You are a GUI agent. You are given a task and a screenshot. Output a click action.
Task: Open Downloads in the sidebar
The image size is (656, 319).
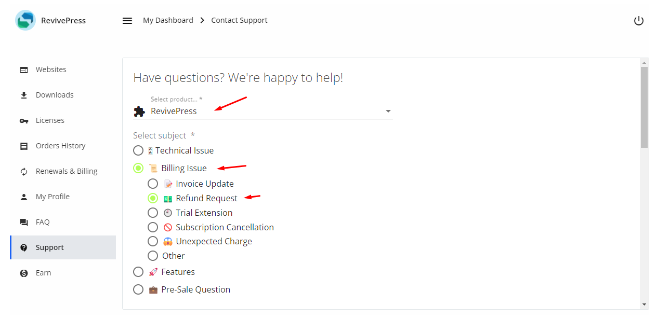[63, 95]
